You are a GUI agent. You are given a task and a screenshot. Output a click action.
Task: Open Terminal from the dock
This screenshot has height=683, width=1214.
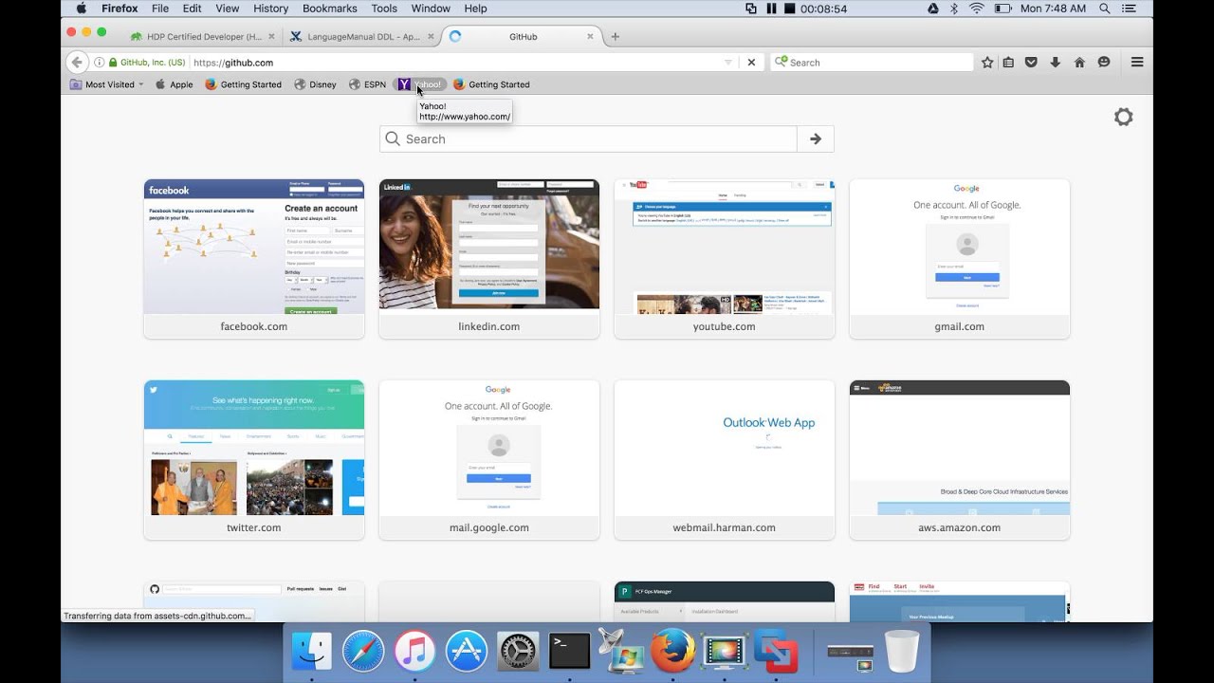click(569, 652)
